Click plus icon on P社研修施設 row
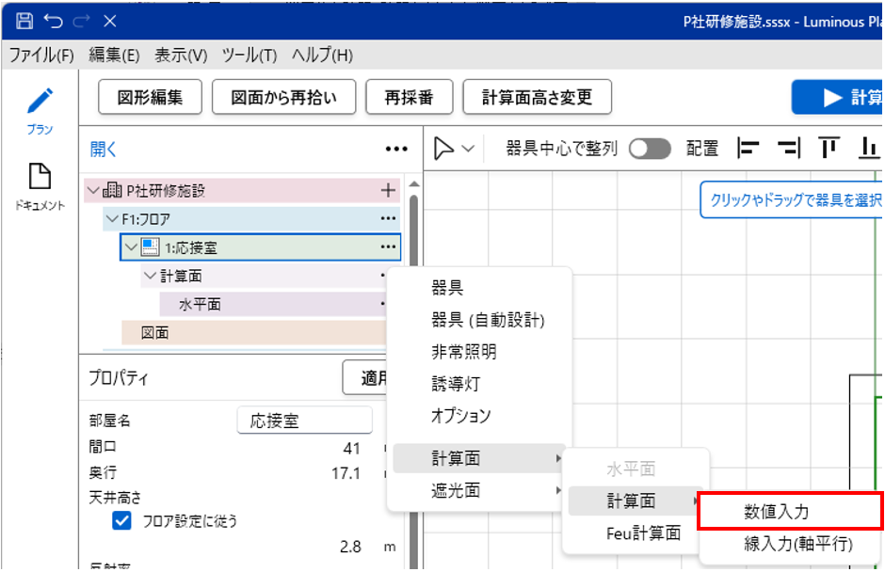 tap(388, 191)
